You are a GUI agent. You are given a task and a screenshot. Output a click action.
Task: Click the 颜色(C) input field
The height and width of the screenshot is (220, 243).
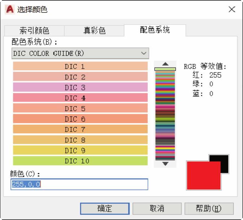point(79,184)
